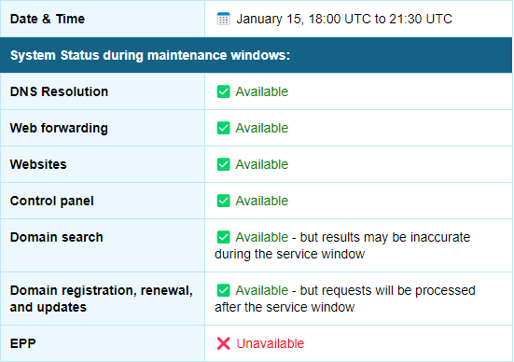Select the 'EPP' row label
The width and height of the screenshot is (514, 362).
click(x=23, y=343)
